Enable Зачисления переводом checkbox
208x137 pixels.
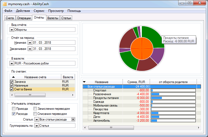coord(35,109)
